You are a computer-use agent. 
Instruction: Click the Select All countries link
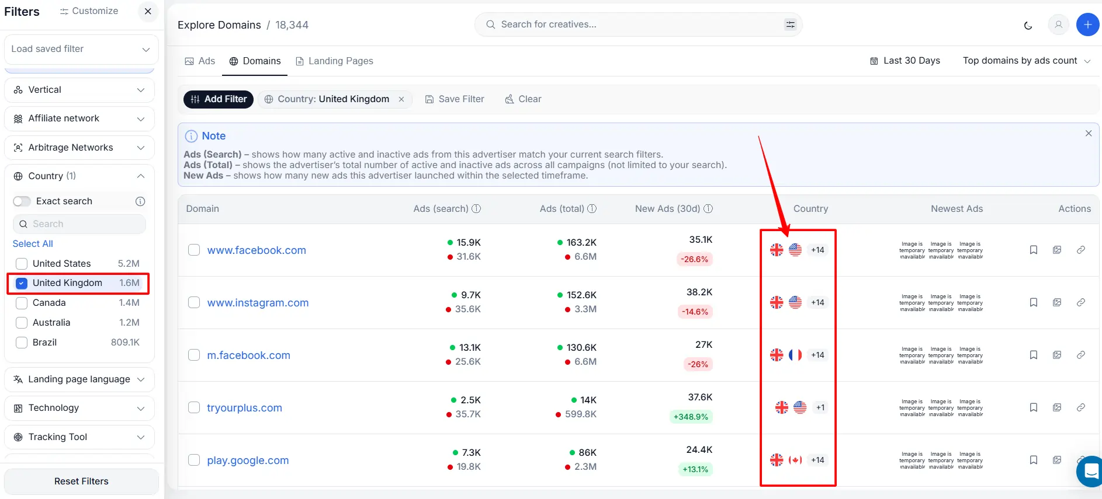tap(33, 244)
